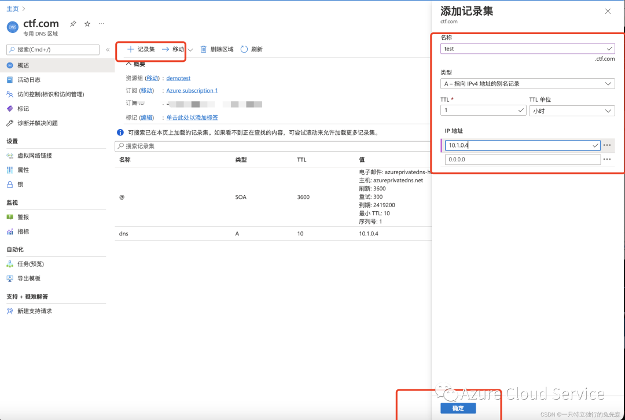Open options ellipsis for 10.1.0.4 address

click(x=607, y=145)
